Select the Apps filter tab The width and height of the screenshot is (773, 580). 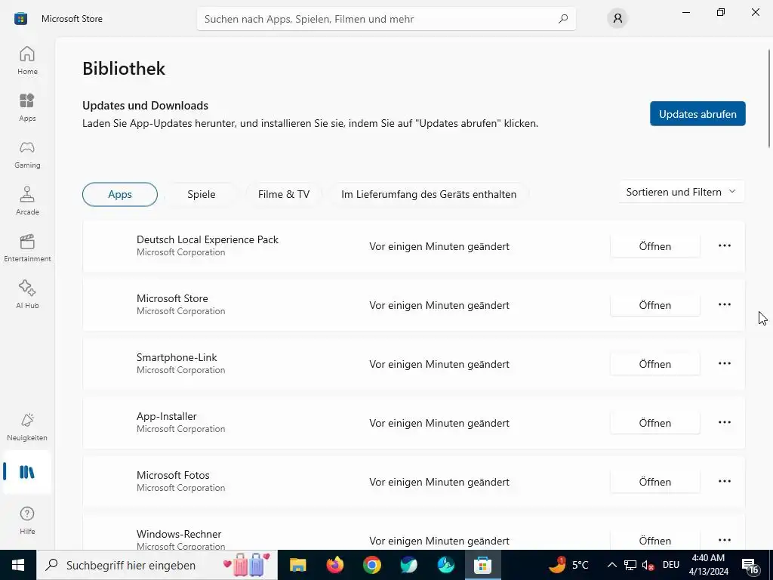[x=120, y=194]
